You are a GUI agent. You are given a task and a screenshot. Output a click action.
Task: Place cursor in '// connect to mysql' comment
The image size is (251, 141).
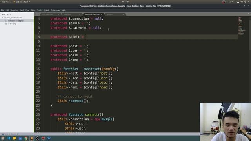[x=75, y=96]
